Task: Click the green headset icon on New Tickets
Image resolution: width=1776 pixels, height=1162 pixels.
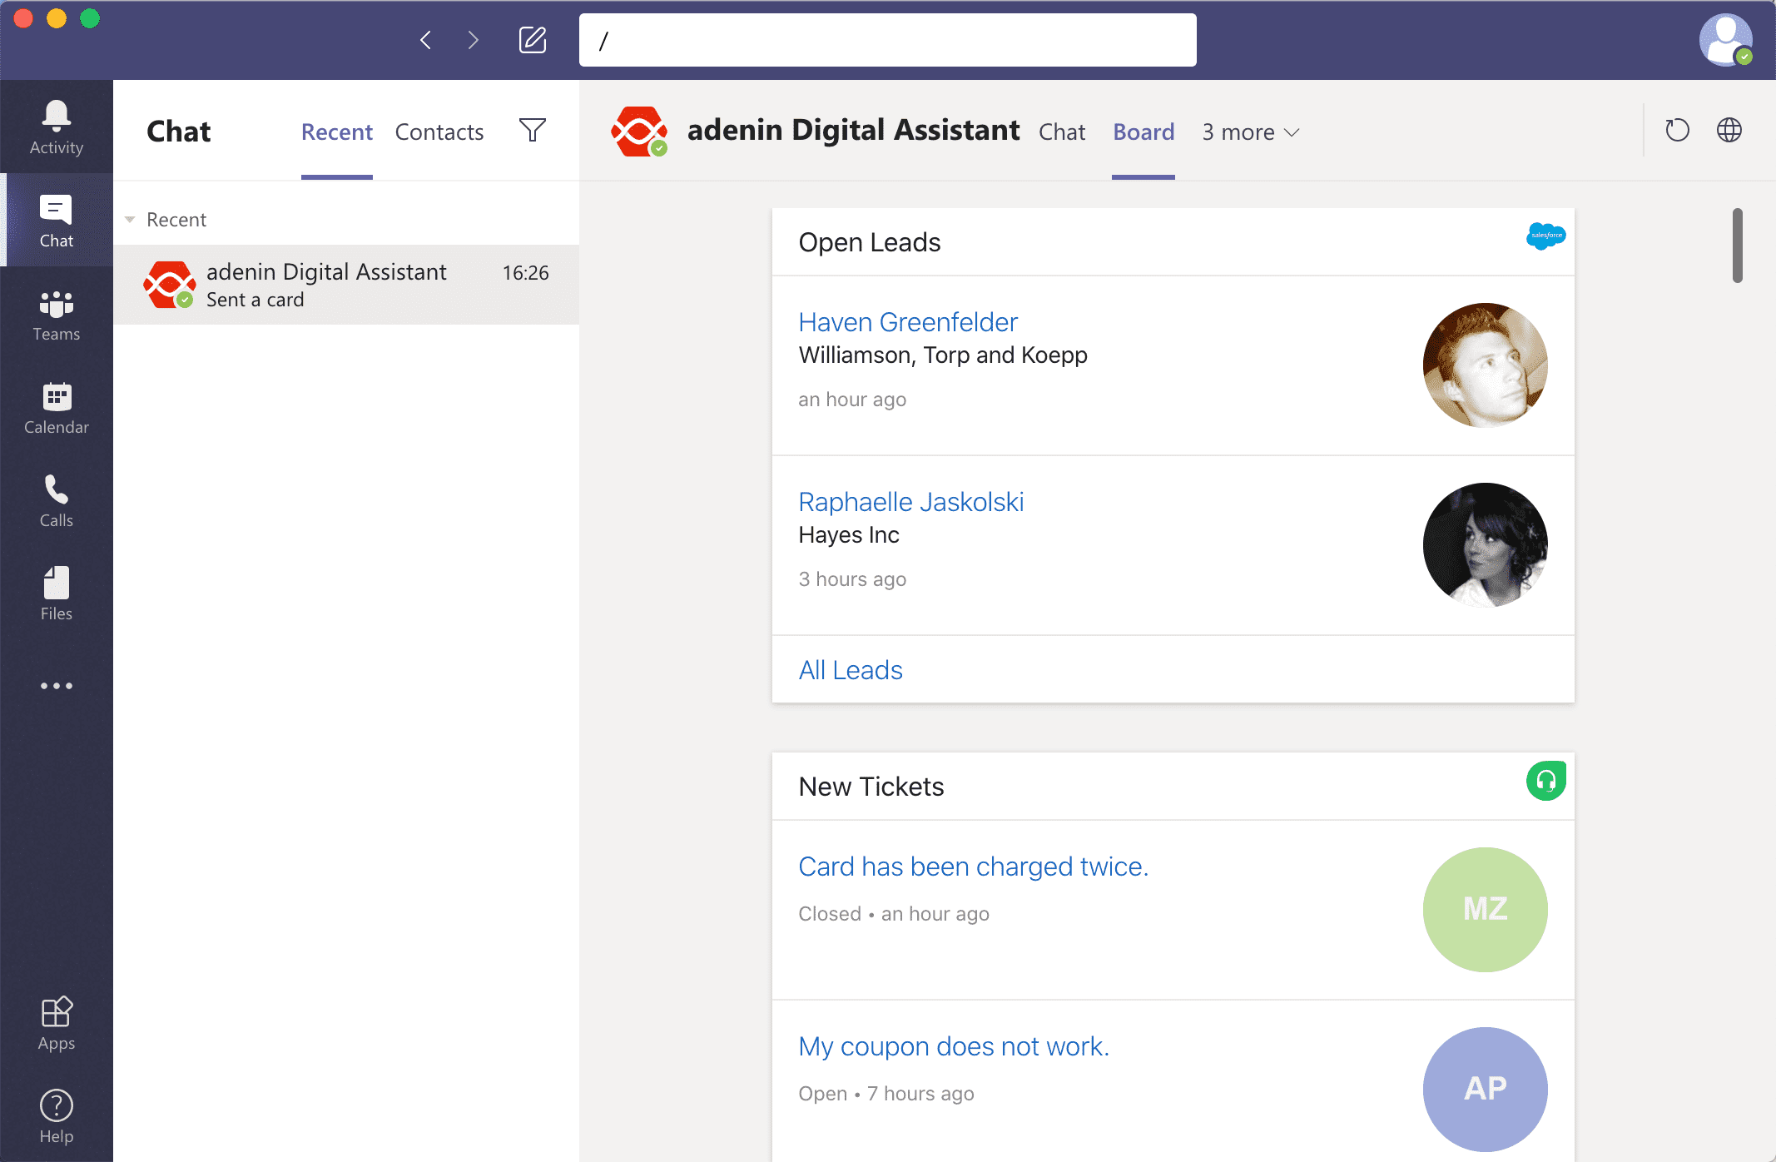Action: [x=1545, y=781]
